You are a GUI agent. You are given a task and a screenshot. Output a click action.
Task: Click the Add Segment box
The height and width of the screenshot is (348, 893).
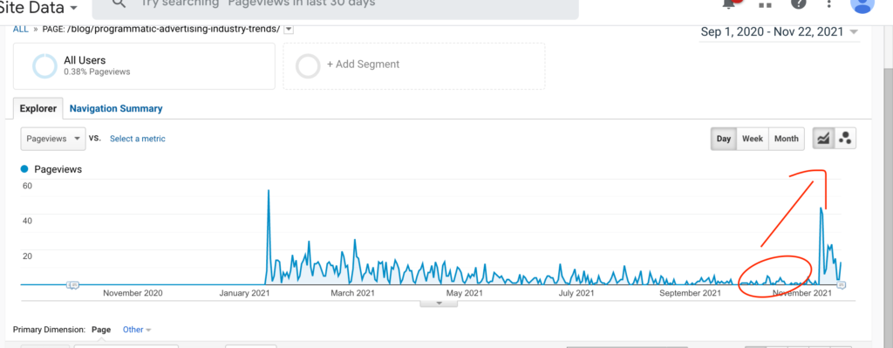(414, 66)
